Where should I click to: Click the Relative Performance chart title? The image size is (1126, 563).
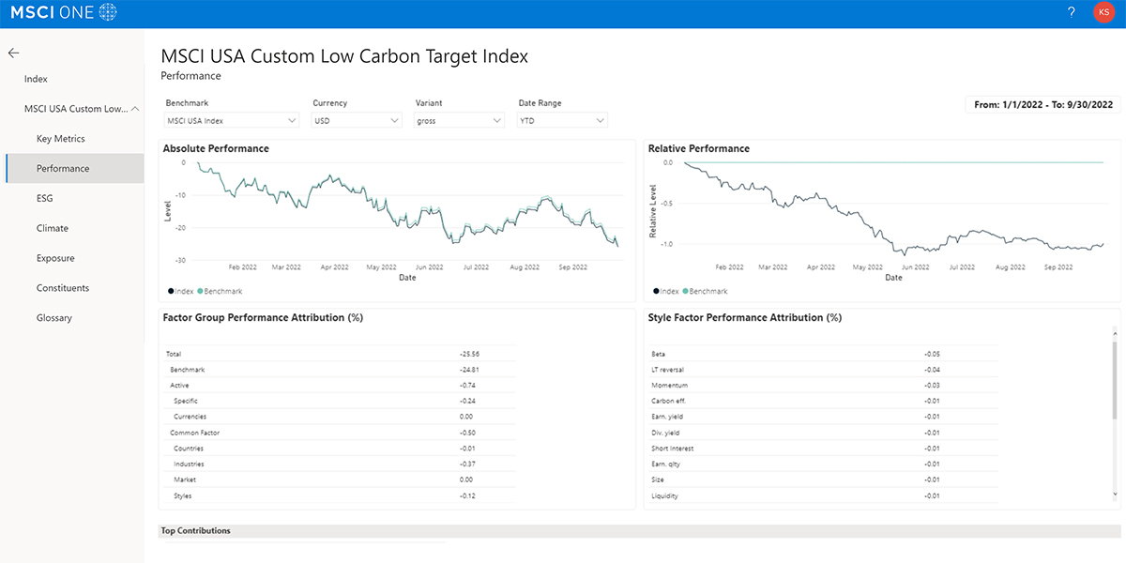699,148
